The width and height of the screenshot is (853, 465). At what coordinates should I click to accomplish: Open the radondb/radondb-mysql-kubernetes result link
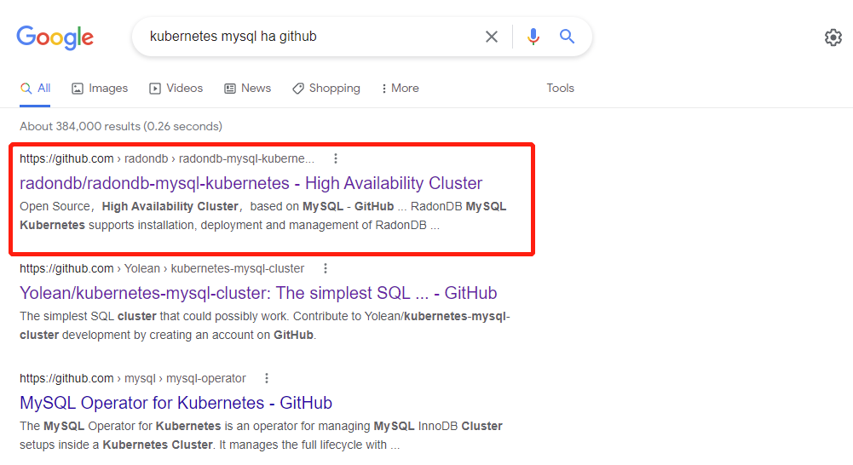[251, 183]
